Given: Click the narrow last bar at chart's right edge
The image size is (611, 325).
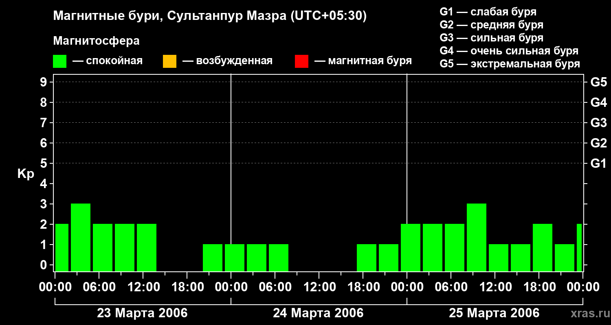Looking at the screenshot, I should (x=579, y=247).
